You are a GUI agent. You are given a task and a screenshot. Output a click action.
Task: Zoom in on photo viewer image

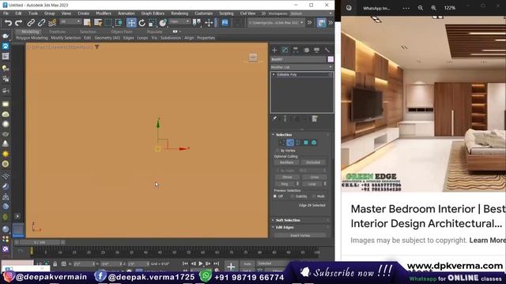[434, 8]
